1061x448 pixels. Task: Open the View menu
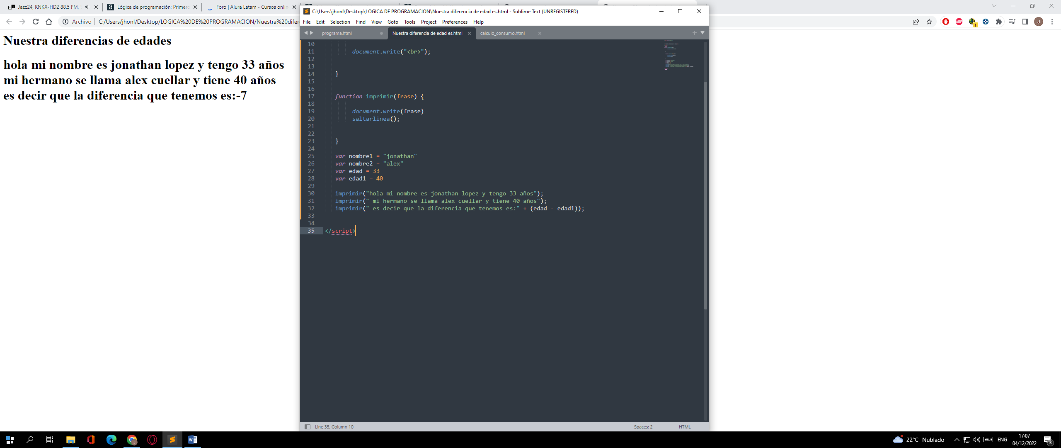click(376, 22)
